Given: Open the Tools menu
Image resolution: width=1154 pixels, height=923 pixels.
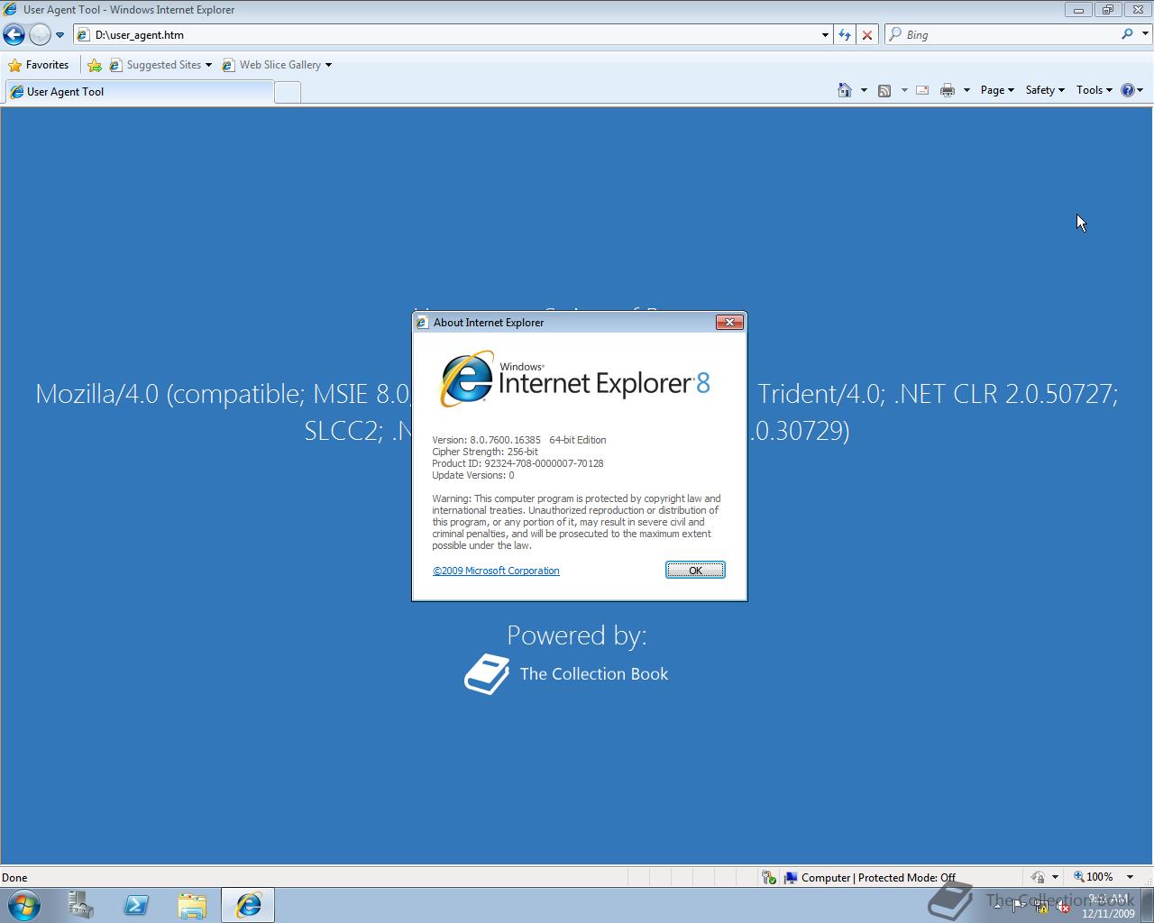Looking at the screenshot, I should [x=1094, y=90].
